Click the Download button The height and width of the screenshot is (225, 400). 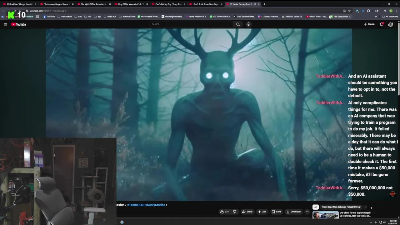(293, 212)
